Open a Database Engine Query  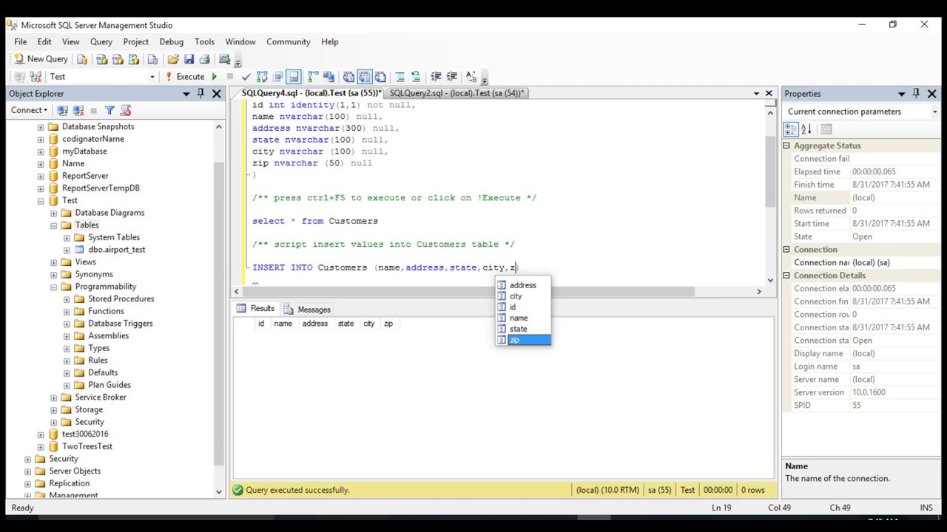82,59
